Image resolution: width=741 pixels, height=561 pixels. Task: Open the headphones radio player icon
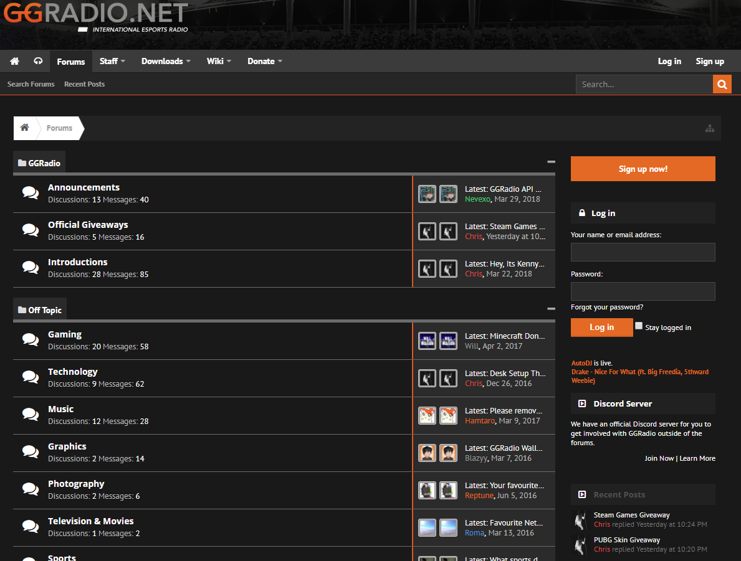[x=38, y=61]
